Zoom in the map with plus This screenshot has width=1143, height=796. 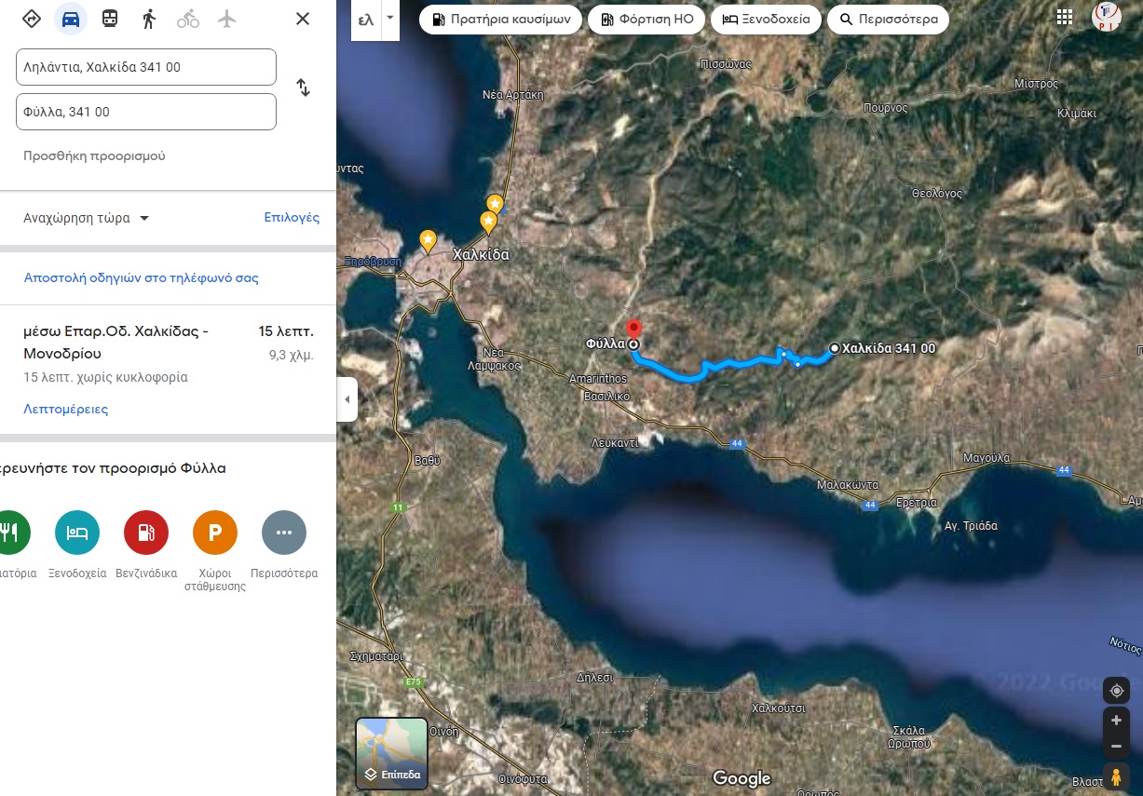(1116, 721)
